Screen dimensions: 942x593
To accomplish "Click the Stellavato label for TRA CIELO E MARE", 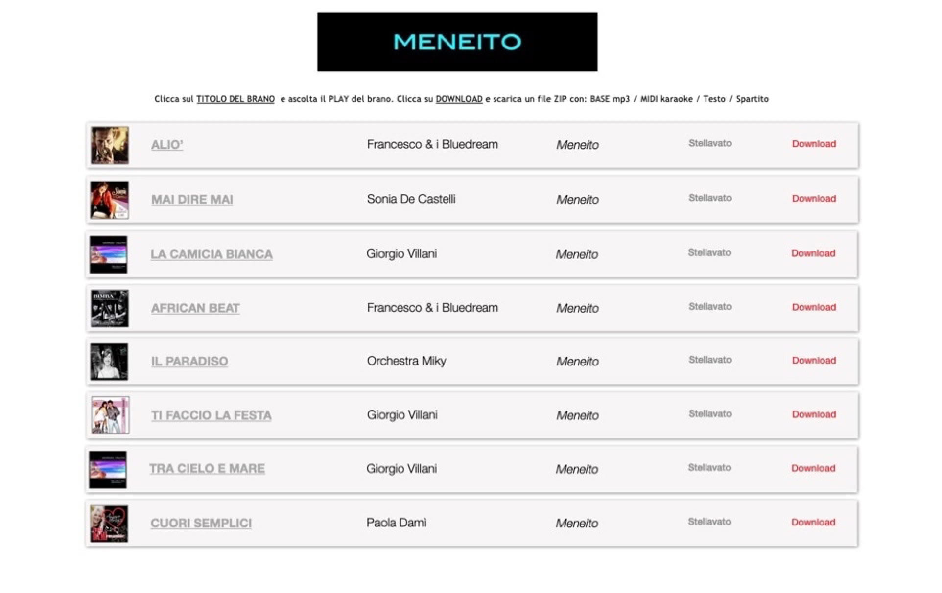I will [709, 468].
